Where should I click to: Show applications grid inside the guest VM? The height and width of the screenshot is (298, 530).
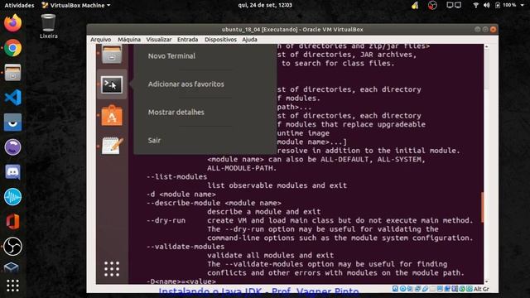pyautogui.click(x=112, y=269)
